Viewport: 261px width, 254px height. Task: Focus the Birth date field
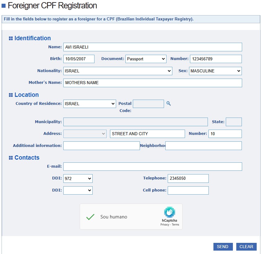[x=79, y=59]
